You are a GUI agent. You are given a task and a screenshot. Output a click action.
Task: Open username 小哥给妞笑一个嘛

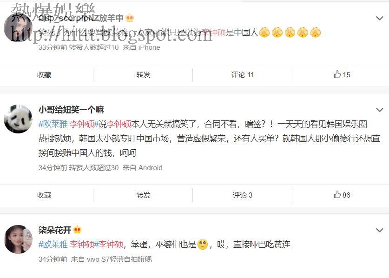[71, 109]
